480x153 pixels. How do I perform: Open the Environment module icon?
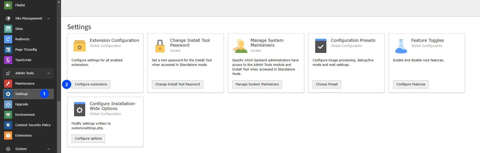[x=8, y=115]
